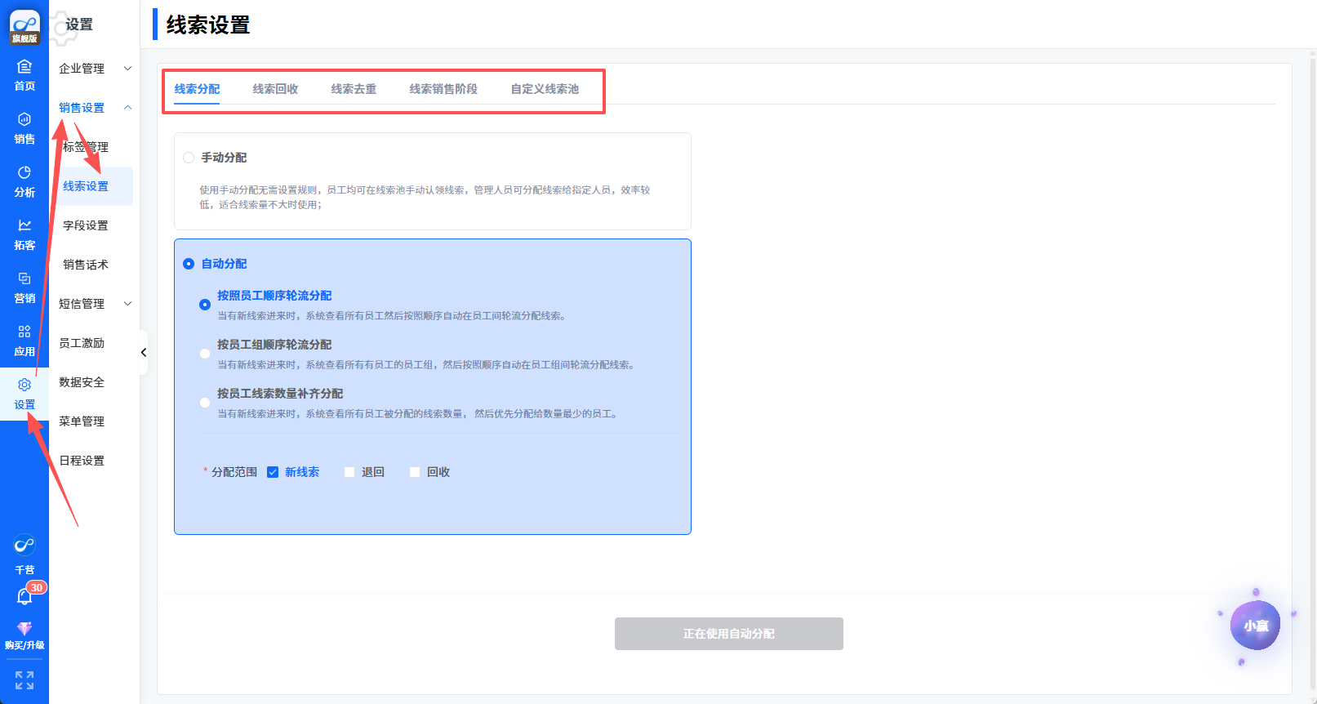Open the 首页 home icon in sidebar
The width and height of the screenshot is (1317, 704).
[24, 67]
